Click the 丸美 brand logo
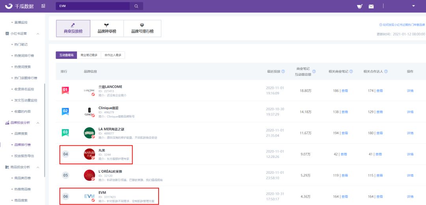Screen dimensions: 426x205 90,154
